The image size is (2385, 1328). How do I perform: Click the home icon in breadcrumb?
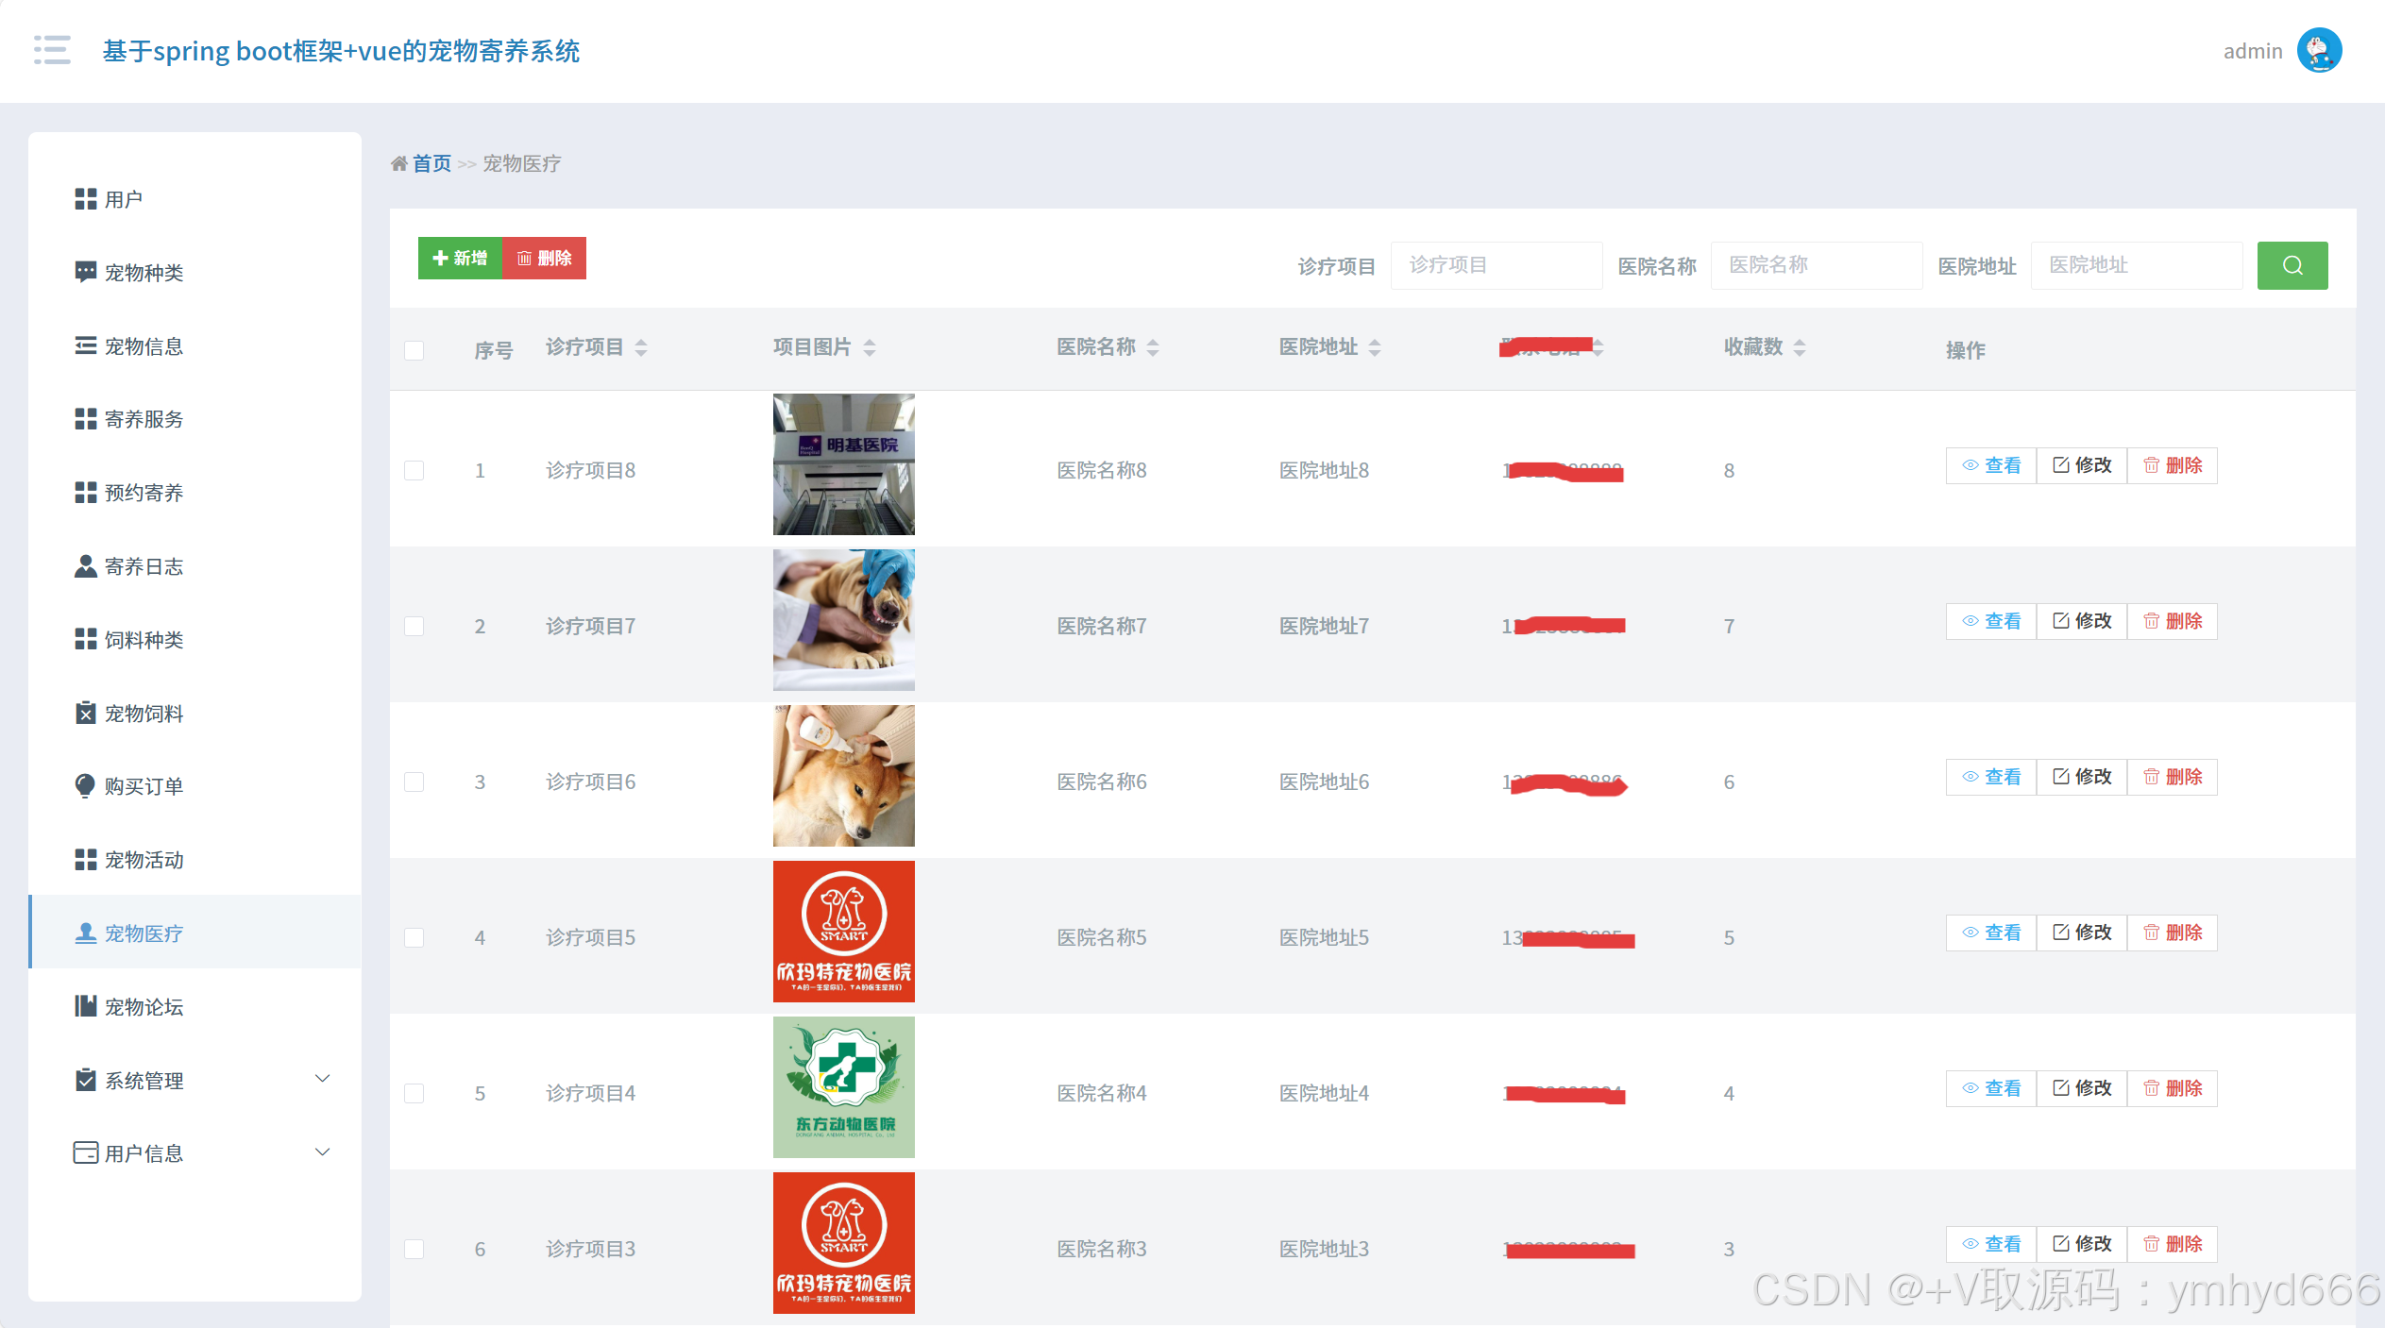(x=399, y=164)
